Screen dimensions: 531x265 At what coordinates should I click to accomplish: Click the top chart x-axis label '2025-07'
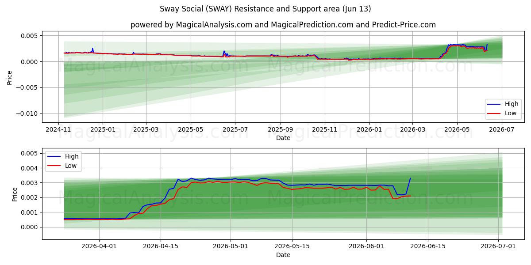point(235,129)
